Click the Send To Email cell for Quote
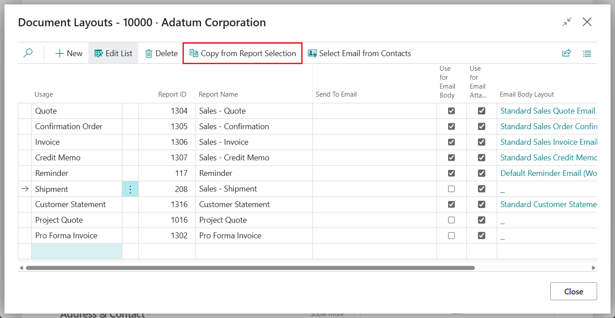615x318 pixels. [x=374, y=110]
